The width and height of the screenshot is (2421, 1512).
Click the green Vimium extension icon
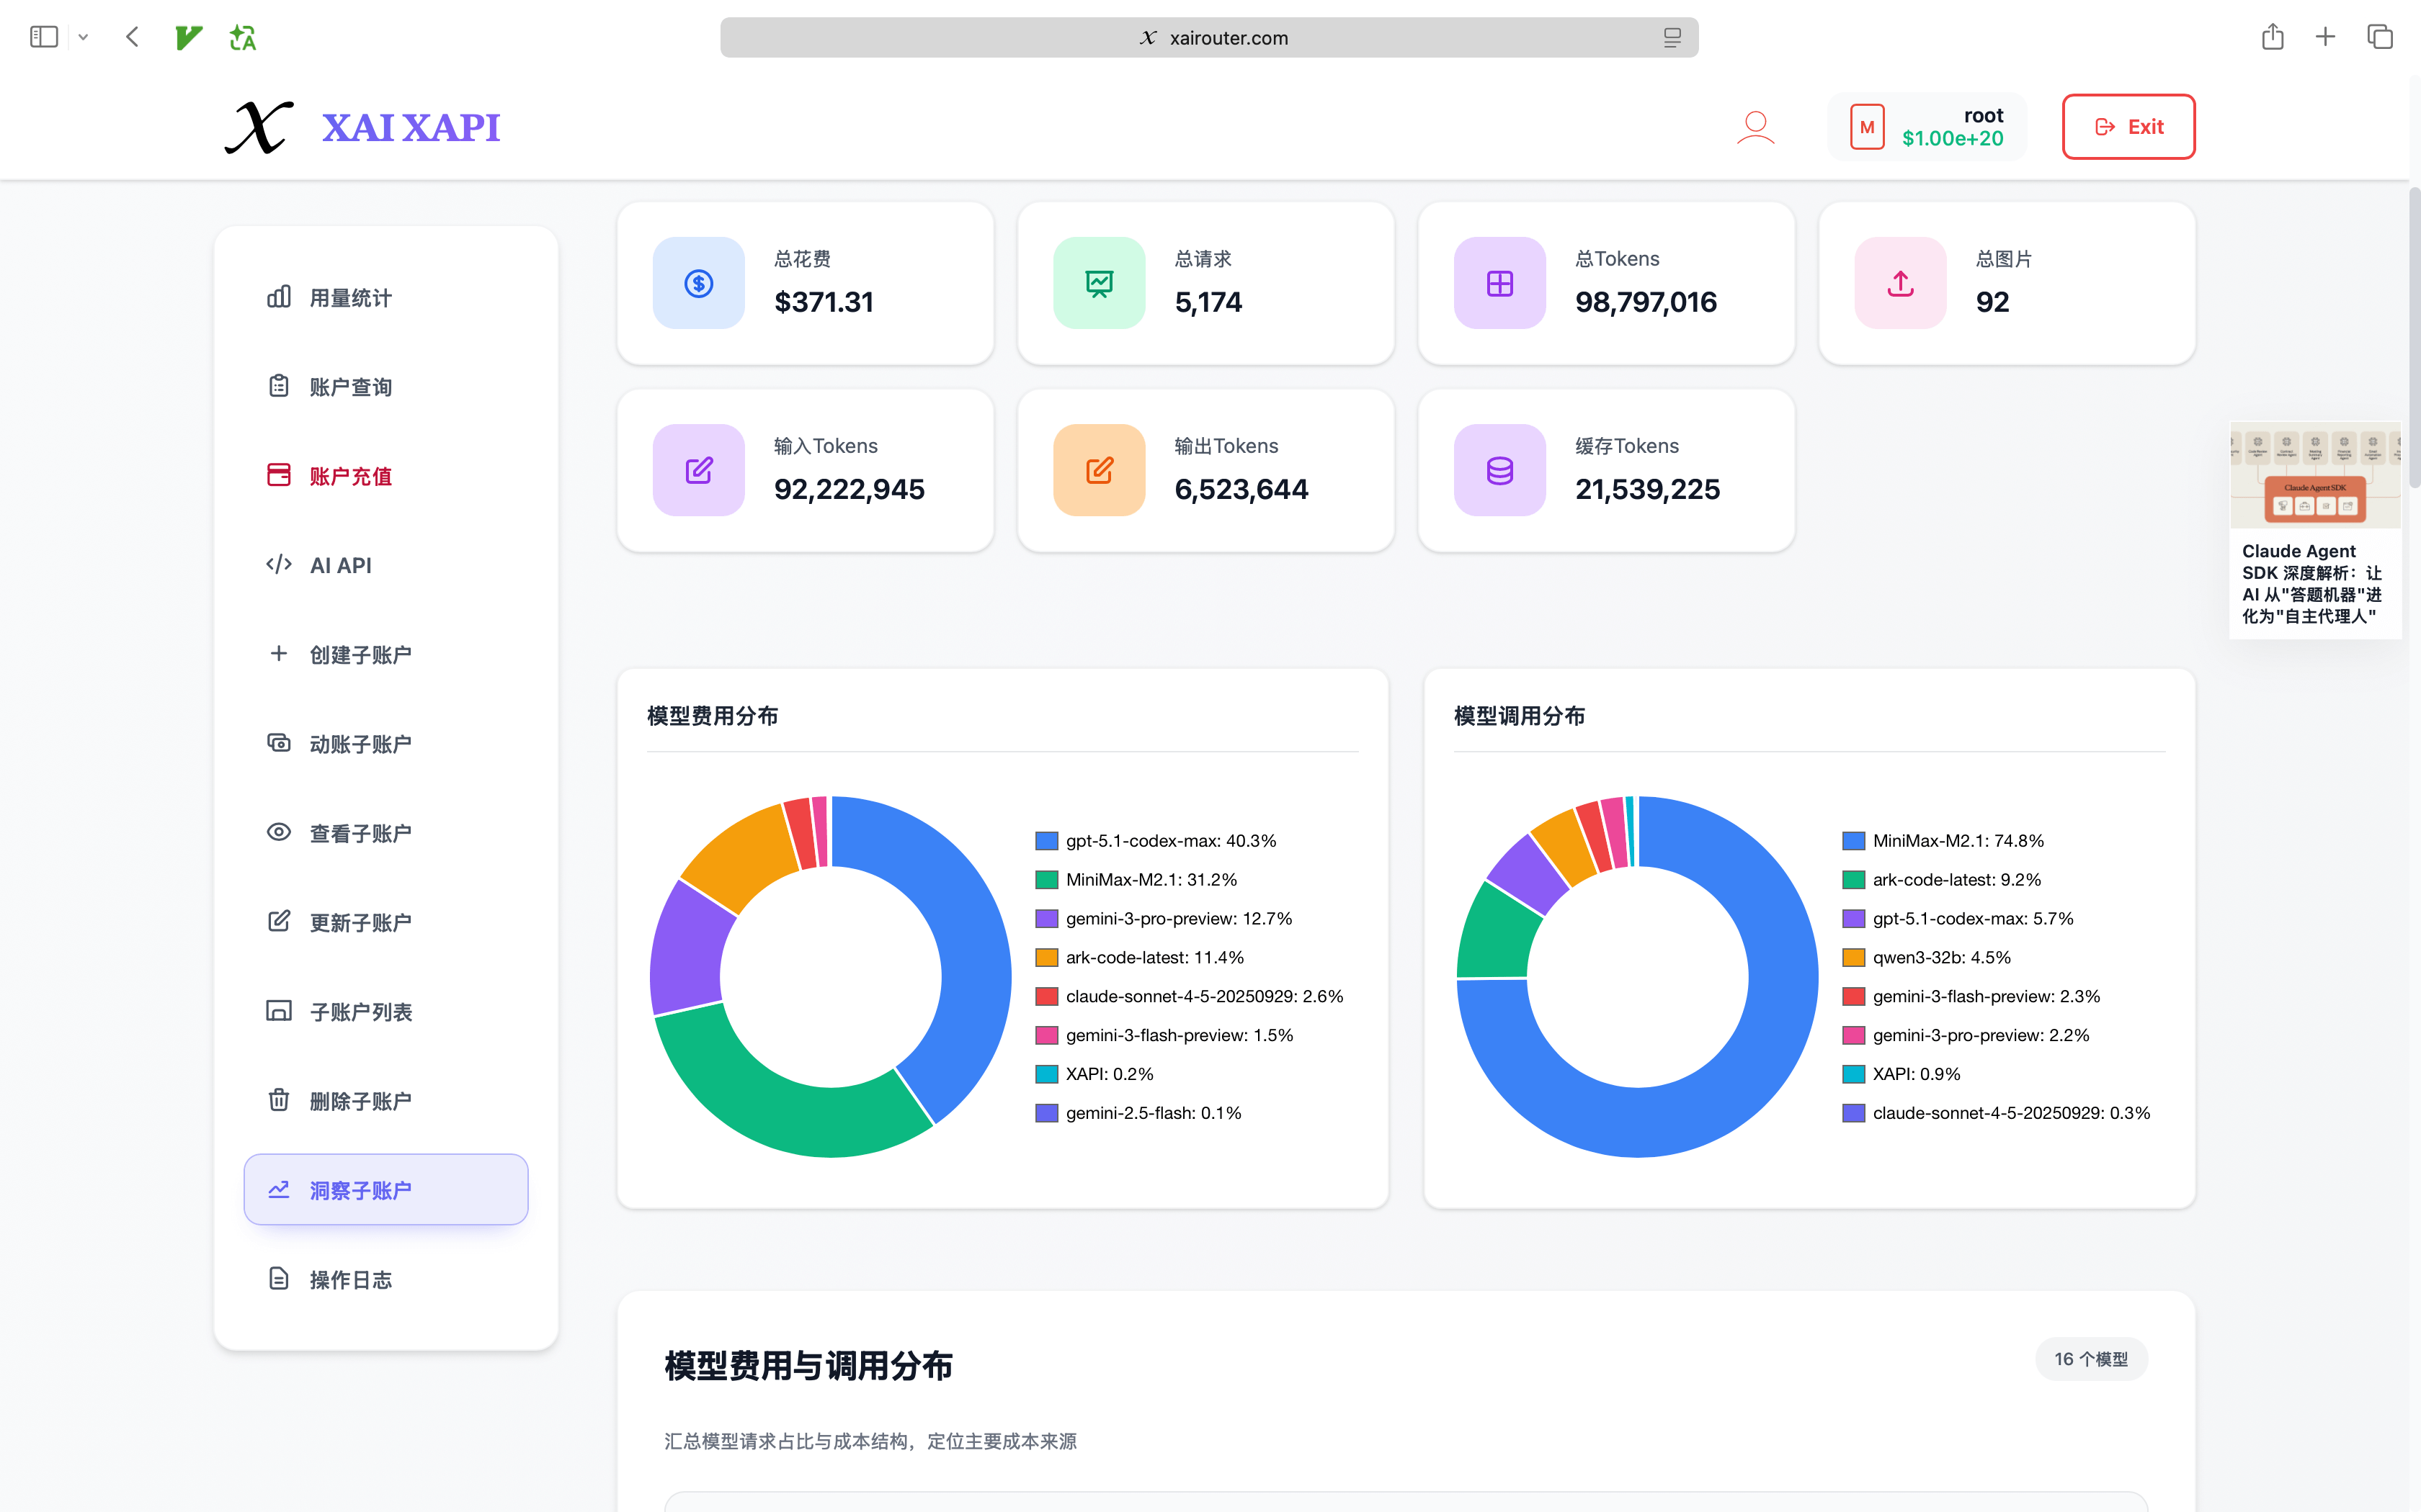[188, 37]
